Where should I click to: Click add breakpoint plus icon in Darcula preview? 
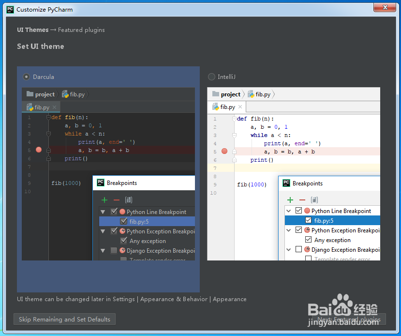[x=104, y=200]
